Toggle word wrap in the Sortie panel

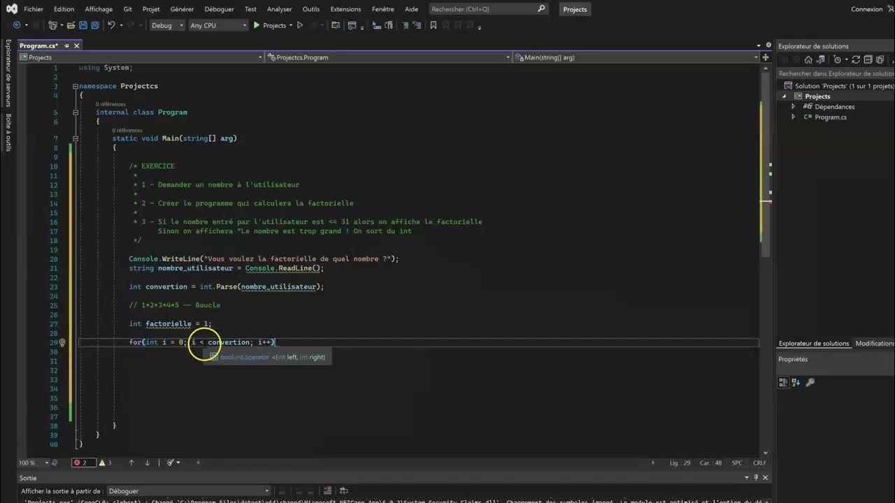[343, 490]
